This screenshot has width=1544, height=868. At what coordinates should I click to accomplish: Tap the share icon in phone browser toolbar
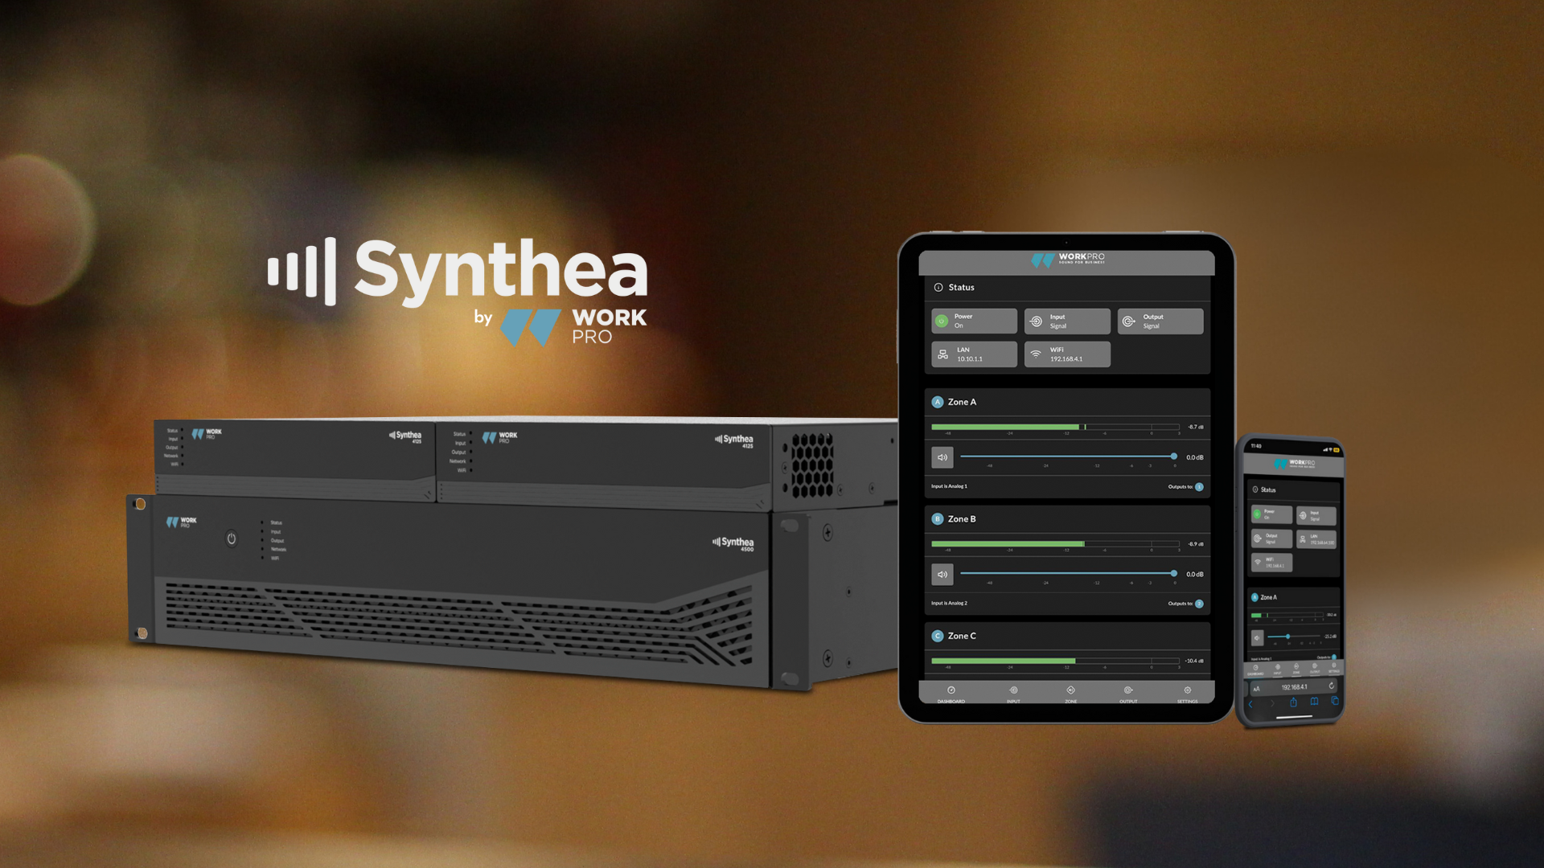(1293, 702)
